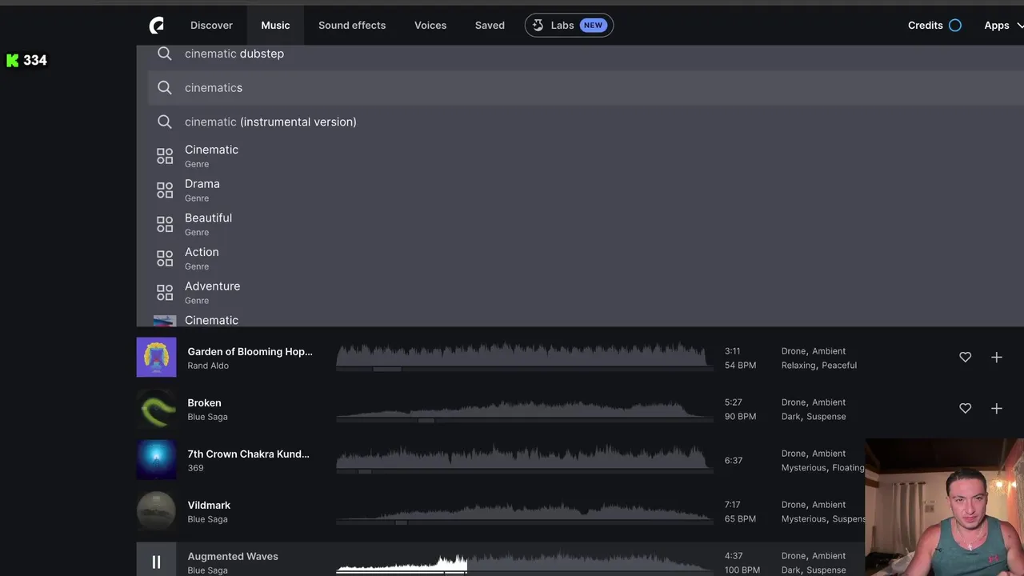This screenshot has width=1024, height=576.
Task: Add Garden of Blooming Hope via plus icon
Action: pyautogui.click(x=996, y=358)
